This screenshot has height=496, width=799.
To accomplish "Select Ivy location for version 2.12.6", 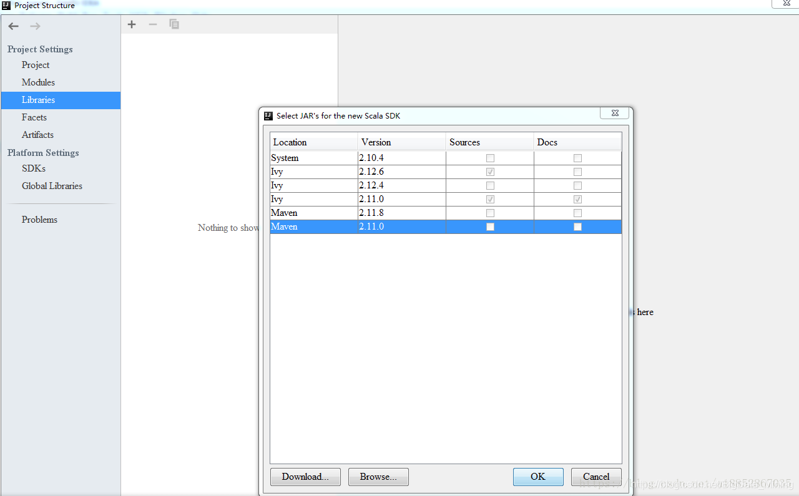I will 314,172.
